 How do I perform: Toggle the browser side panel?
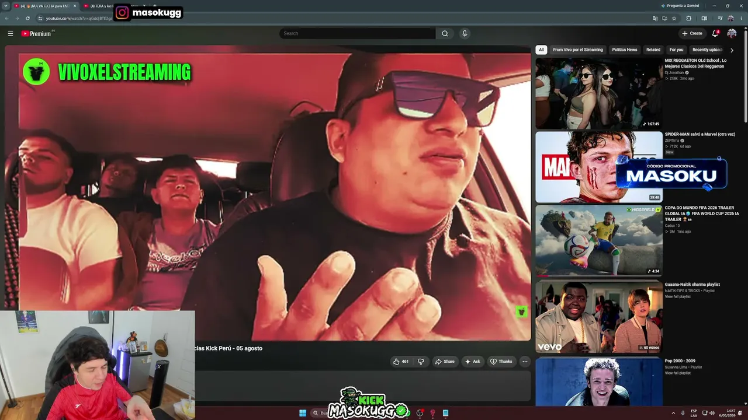704,18
